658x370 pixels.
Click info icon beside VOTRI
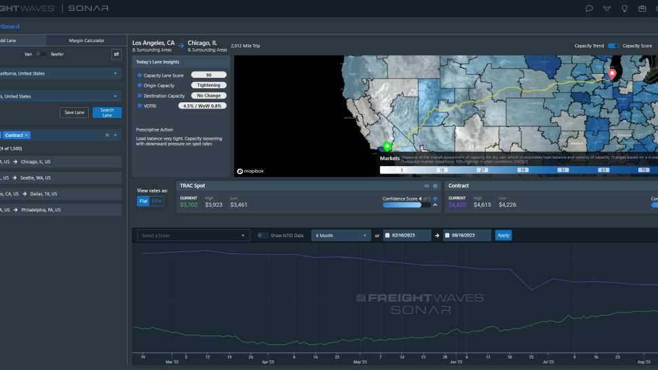[x=140, y=106]
